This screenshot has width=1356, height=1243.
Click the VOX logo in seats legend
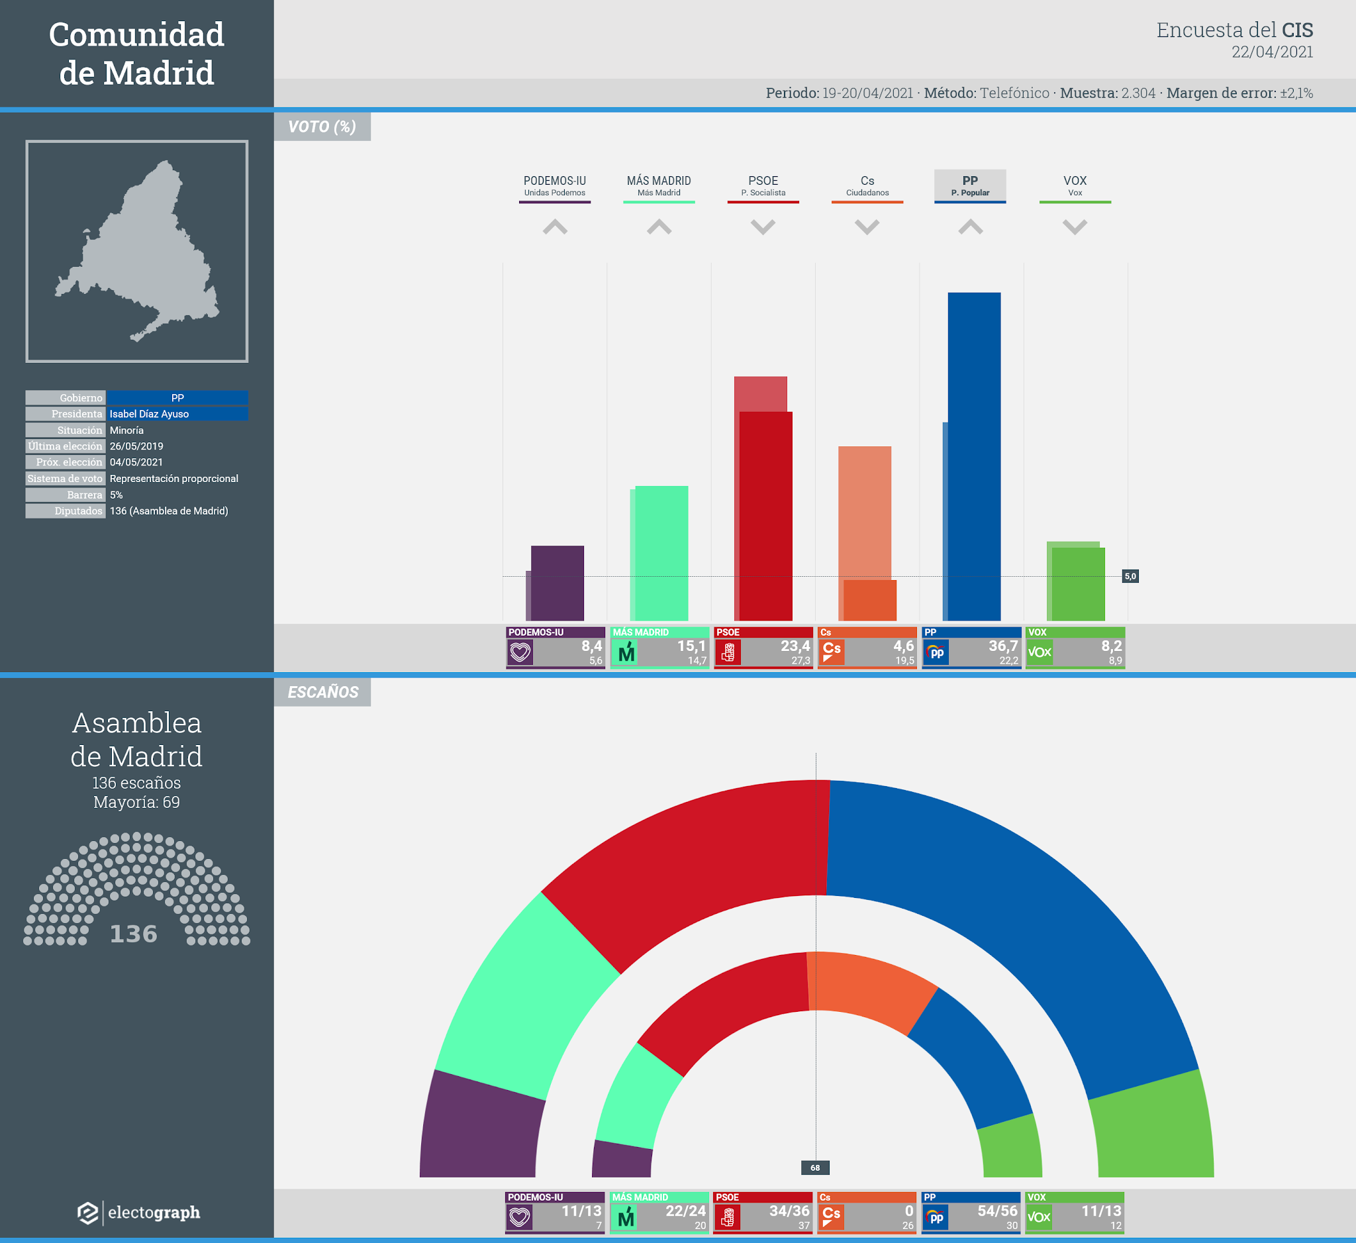coord(1040,1217)
